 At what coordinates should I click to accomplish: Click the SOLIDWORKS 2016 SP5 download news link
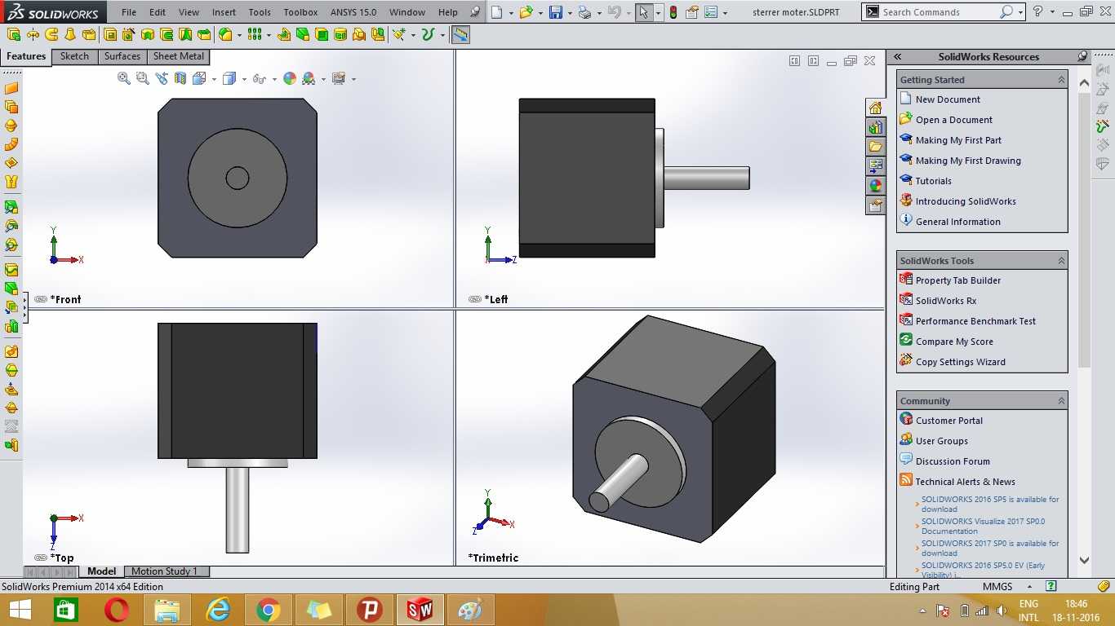[x=990, y=504]
